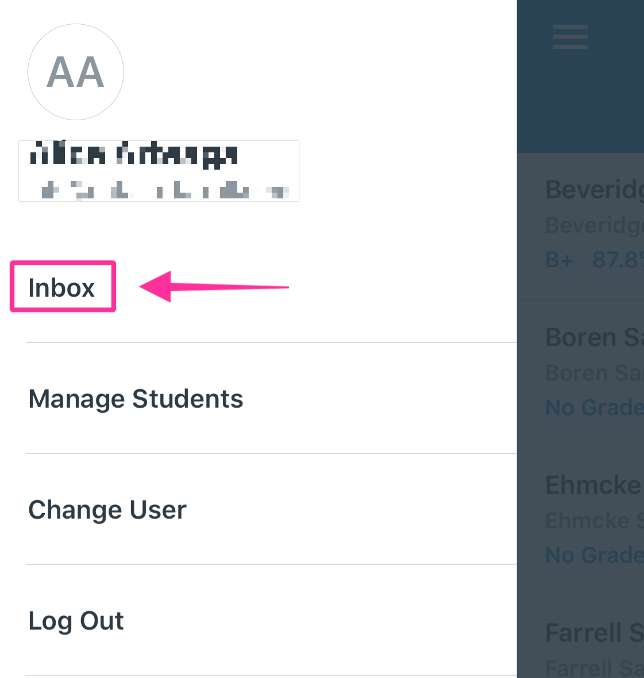Viewport: 644px width, 678px height.
Task: Choose Change User from the sidebar
Action: pos(107,509)
